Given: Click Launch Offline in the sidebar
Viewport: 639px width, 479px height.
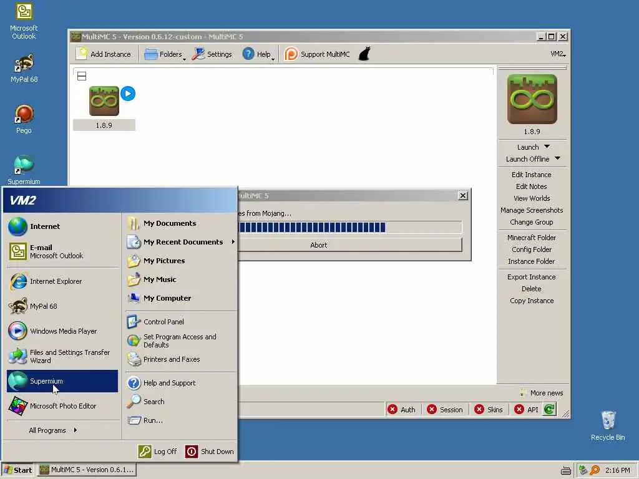Looking at the screenshot, I should coord(527,159).
